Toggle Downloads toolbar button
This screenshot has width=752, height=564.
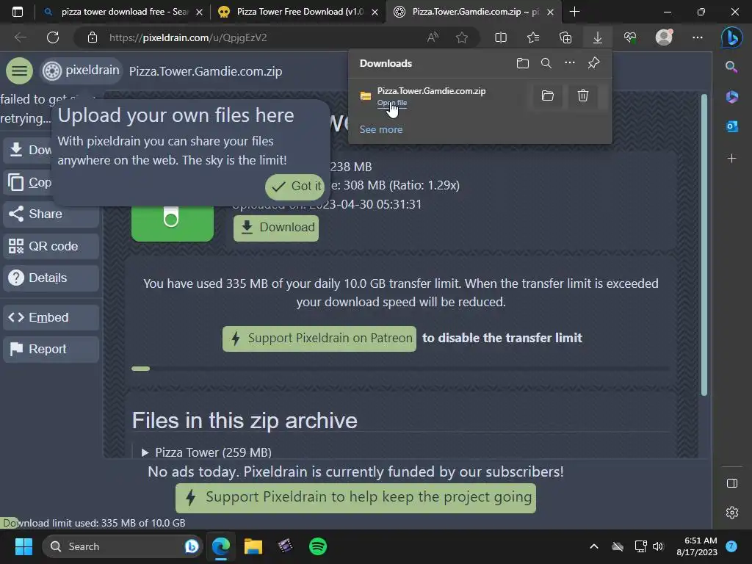(x=598, y=37)
